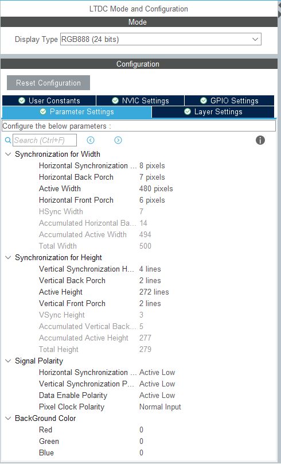The width and height of the screenshot is (281, 464).
Task: Focus the parameter search field
Action: point(45,140)
